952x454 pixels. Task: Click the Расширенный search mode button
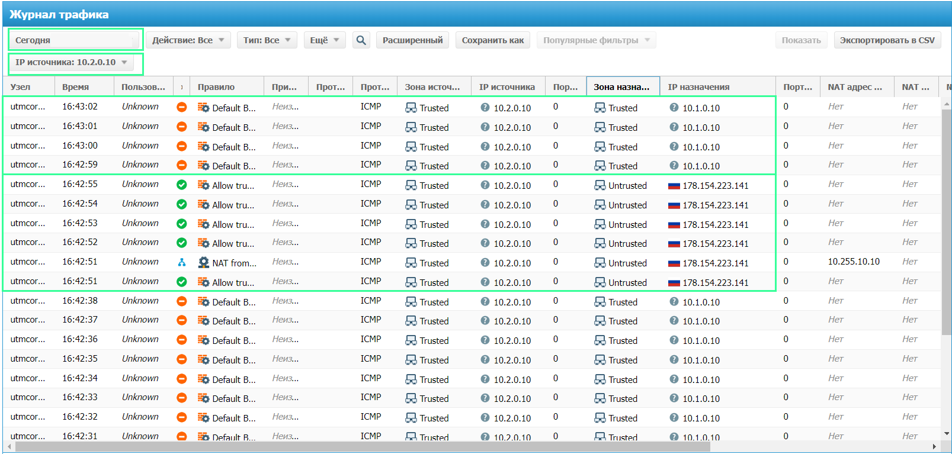[412, 40]
